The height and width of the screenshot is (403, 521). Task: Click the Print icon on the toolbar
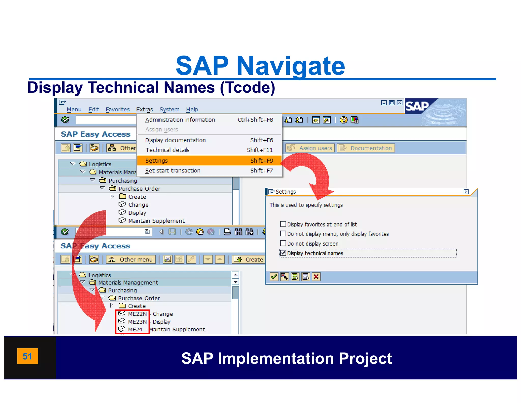(x=227, y=232)
